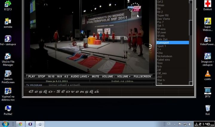
Task: Select Kabel eins channel
Action: [x=163, y=60]
